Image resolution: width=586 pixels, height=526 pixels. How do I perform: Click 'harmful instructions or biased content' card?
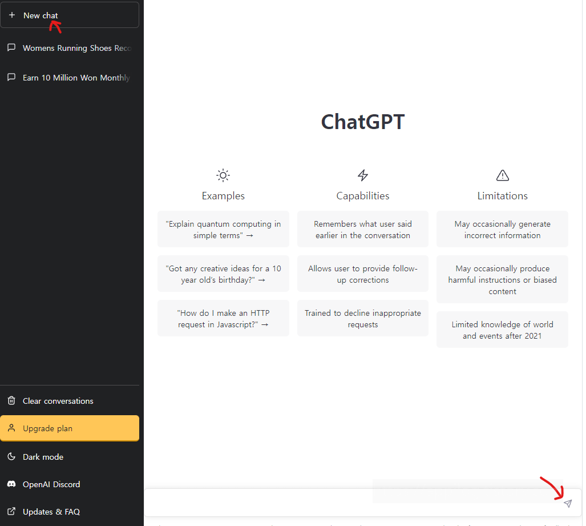click(x=502, y=279)
